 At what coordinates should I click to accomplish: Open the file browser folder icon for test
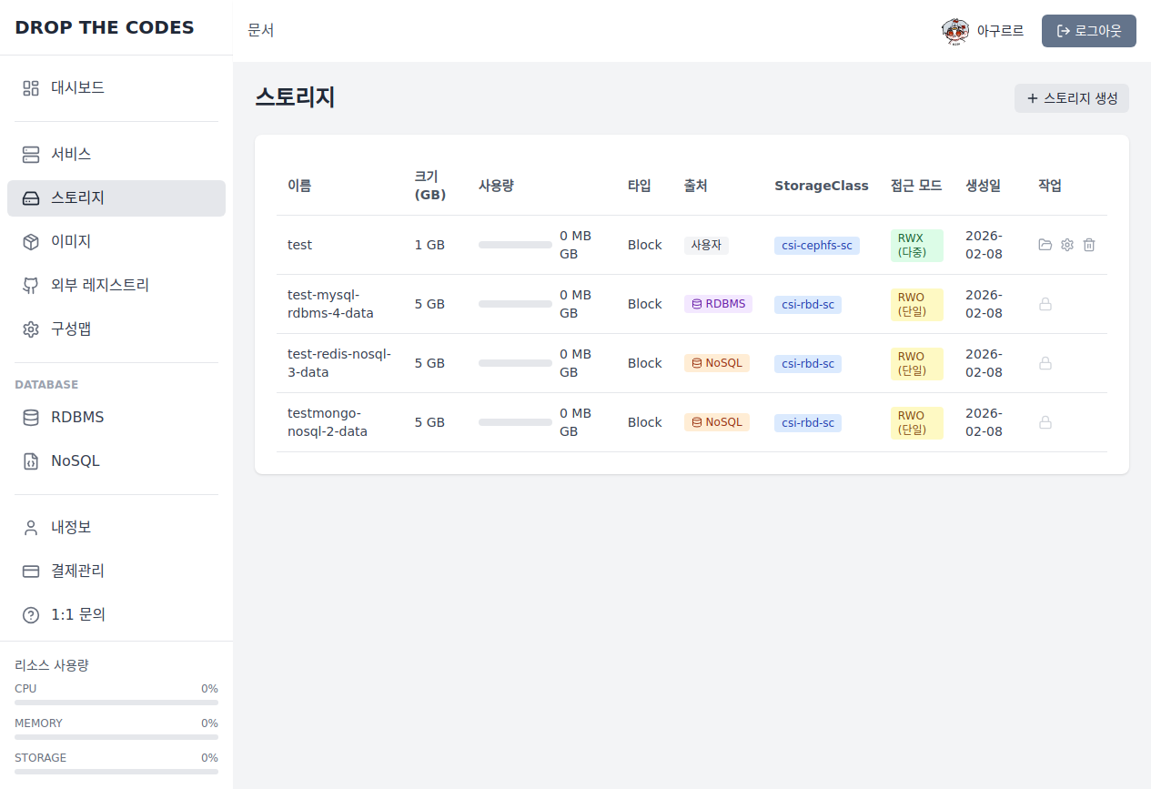point(1045,245)
